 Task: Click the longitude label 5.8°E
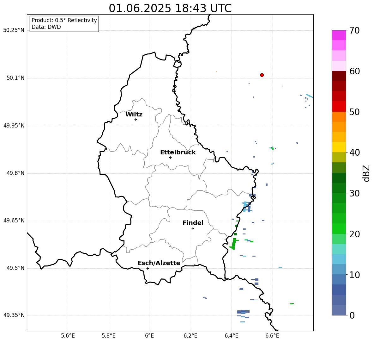(109, 336)
